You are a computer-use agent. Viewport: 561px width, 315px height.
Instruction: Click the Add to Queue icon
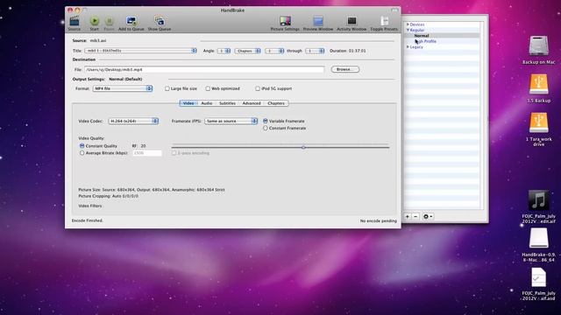131,21
